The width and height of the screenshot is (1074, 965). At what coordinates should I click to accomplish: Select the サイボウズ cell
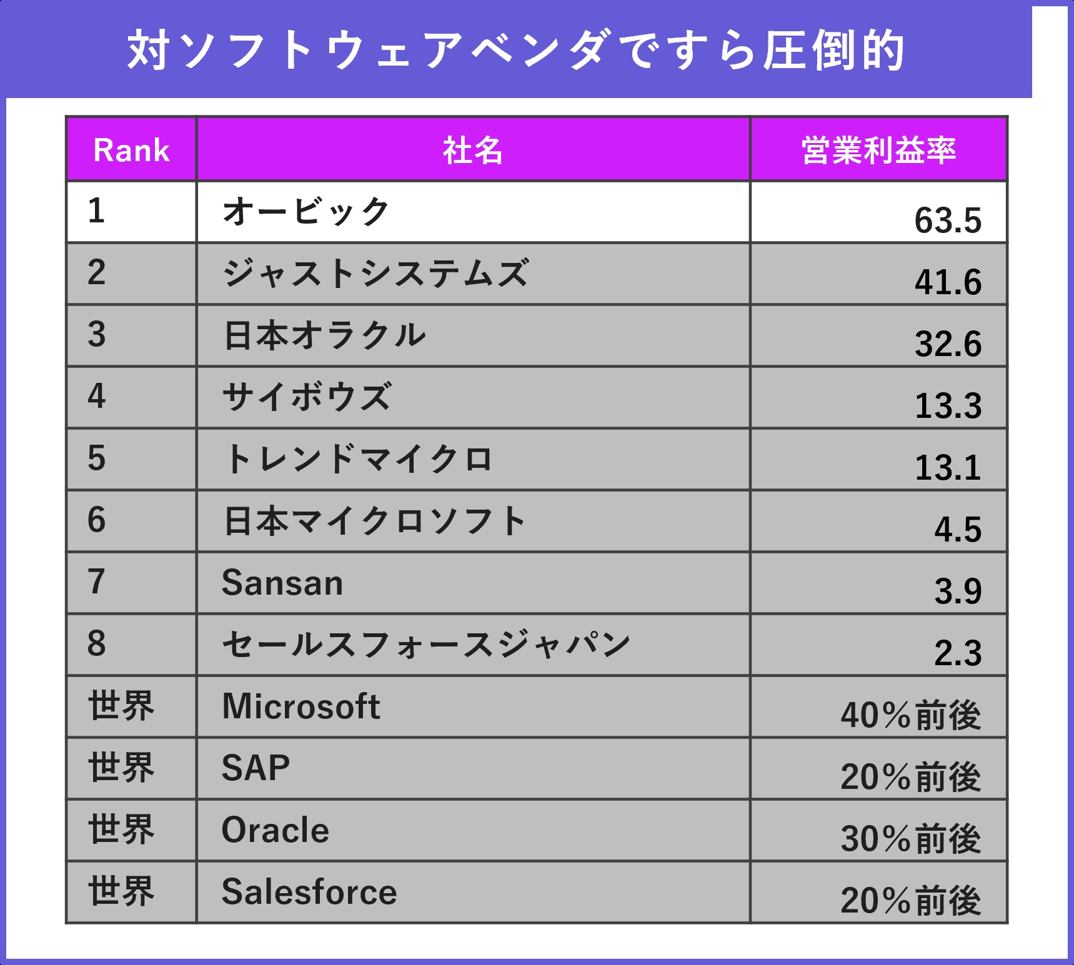point(307,397)
